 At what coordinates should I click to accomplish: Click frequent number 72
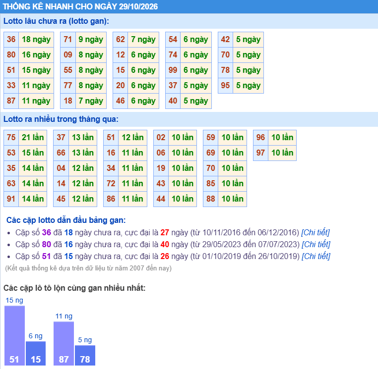tap(111, 184)
